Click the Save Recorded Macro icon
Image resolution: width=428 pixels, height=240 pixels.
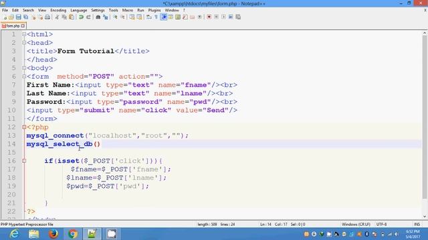pos(238,17)
